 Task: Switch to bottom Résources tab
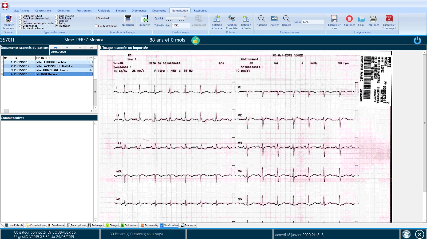188,225
